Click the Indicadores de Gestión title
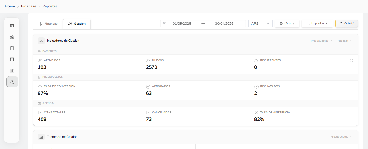Viewport: 368px width, 149px height. click(x=63, y=41)
